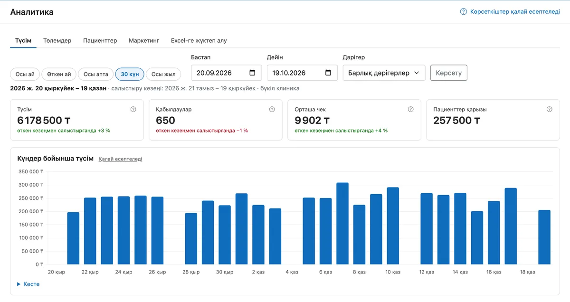Click the +3 % comparison text under Түсім
This screenshot has height=302, width=570.
pos(64,130)
